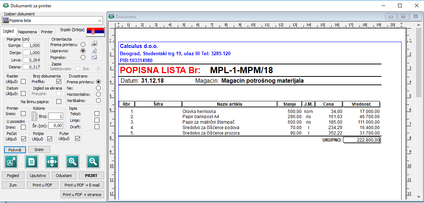This screenshot has height=203, width=424.
Task: Open the Izaberi dokument dropdown
Action: point(52,20)
